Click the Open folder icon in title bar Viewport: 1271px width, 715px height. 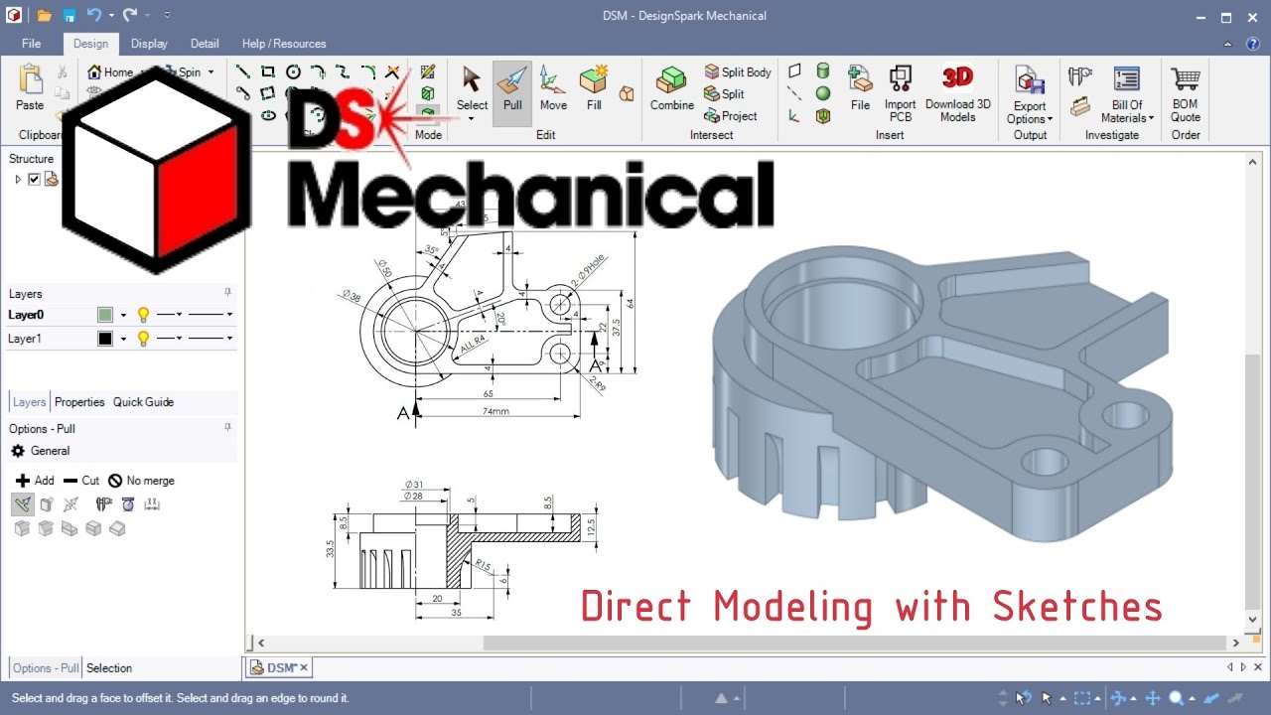pyautogui.click(x=45, y=16)
